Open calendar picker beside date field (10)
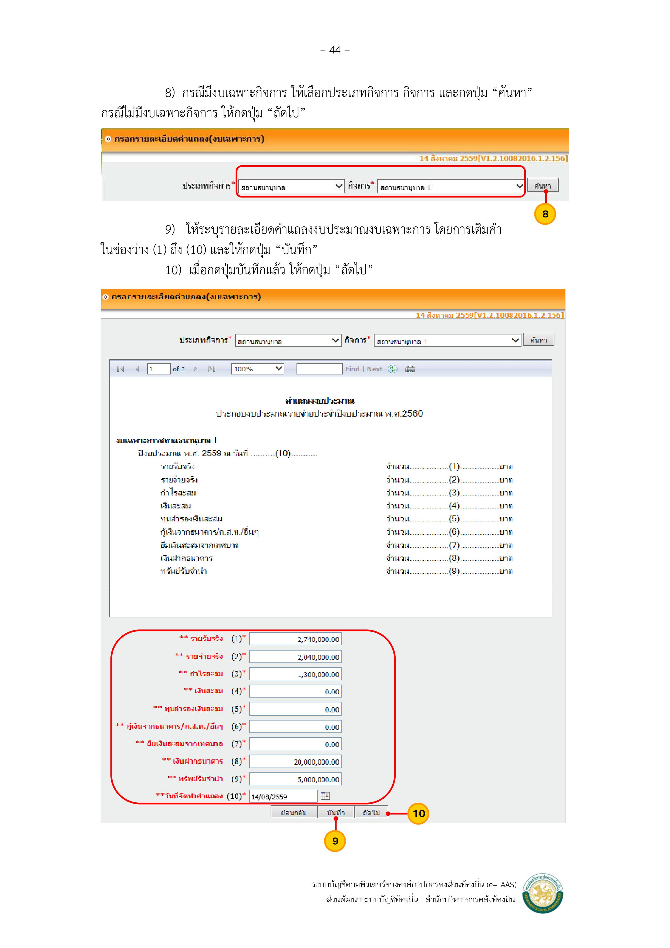 click(x=325, y=796)
